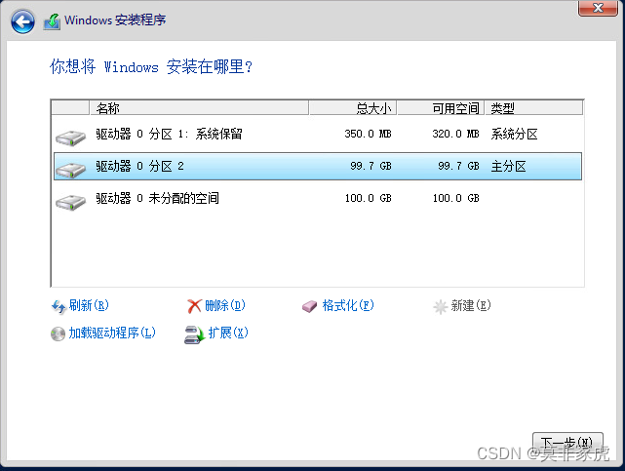Viewport: 625px width, 471px height.
Task: Sort by the 可用空间 column header
Action: [441, 107]
